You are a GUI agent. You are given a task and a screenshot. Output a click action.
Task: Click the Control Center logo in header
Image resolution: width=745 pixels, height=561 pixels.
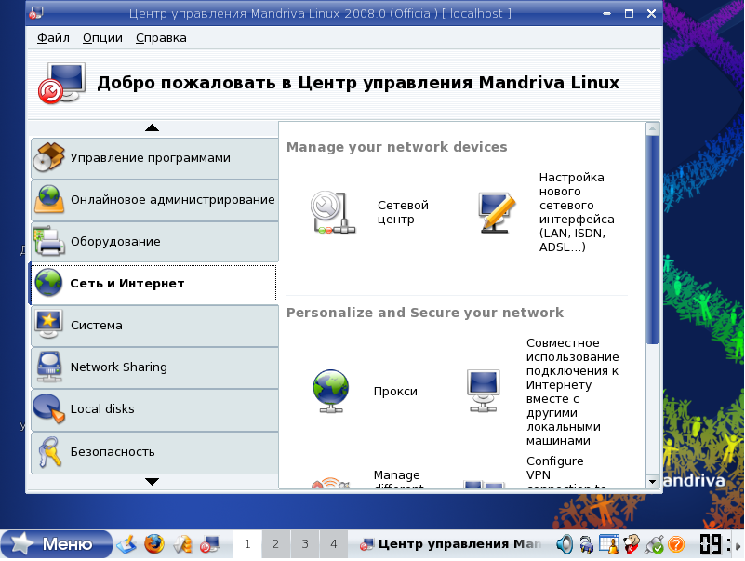click(62, 83)
